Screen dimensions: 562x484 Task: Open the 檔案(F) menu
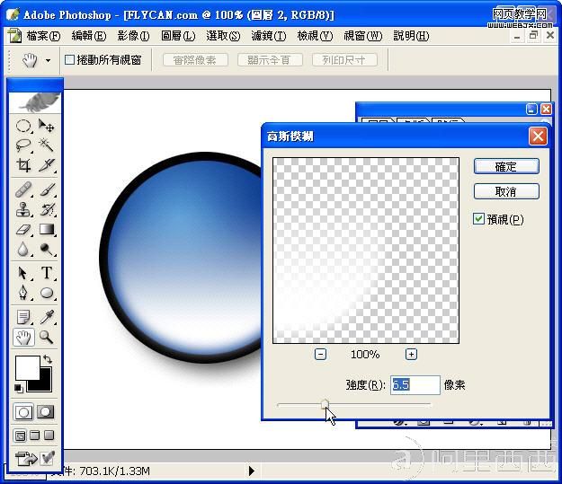43,36
